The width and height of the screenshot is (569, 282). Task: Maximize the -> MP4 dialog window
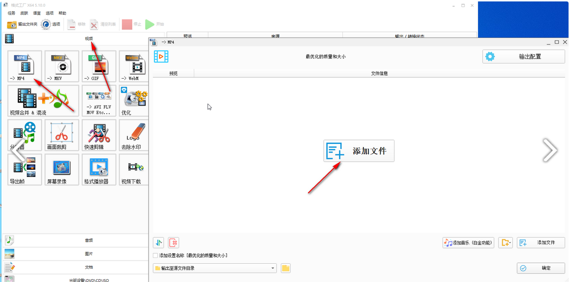click(557, 43)
